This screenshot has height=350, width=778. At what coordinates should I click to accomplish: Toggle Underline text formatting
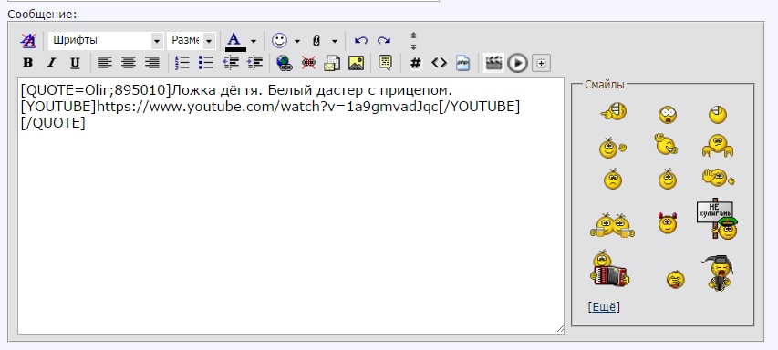(x=75, y=63)
